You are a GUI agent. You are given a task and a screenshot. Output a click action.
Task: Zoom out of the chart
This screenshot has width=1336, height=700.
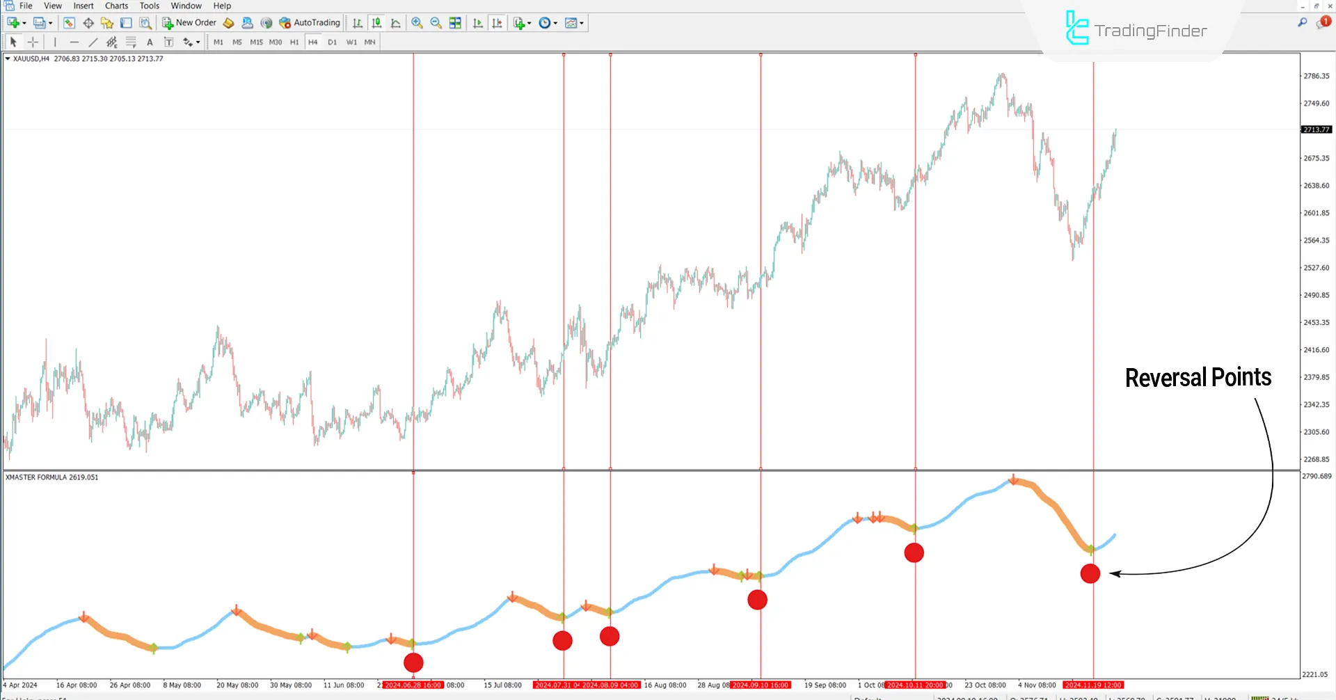436,22
